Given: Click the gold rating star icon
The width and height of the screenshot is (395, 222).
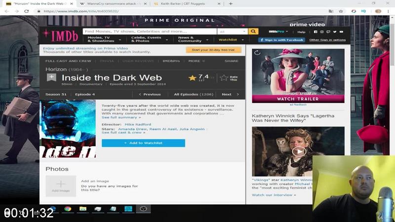Looking at the screenshot, I should [x=193, y=78].
